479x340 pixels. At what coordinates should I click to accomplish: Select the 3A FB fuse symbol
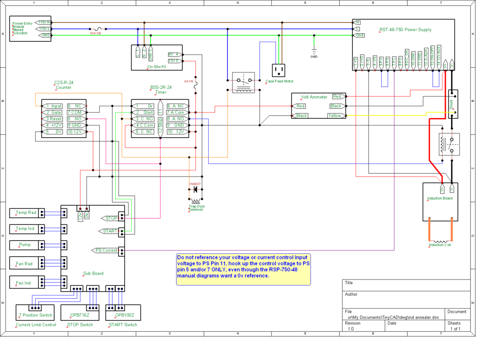tap(196, 85)
